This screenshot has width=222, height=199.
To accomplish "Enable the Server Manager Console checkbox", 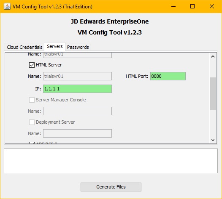I will 32,100.
